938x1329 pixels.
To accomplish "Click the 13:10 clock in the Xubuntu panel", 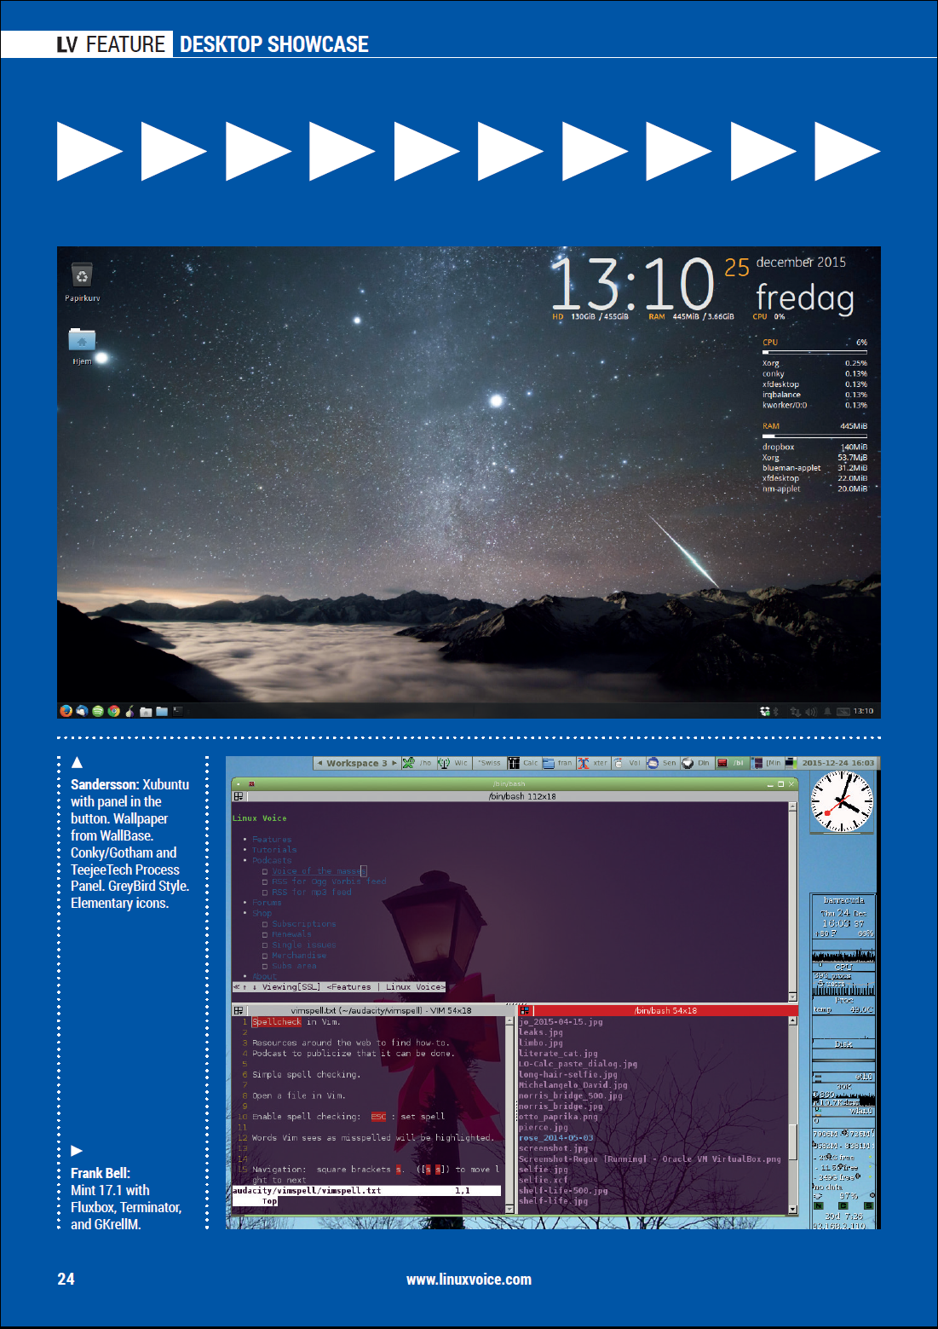I will tap(863, 711).
